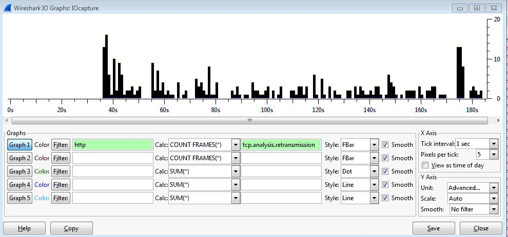Open the Y Axis Smooth No filter dropdown
508x237 pixels.
click(x=494, y=209)
